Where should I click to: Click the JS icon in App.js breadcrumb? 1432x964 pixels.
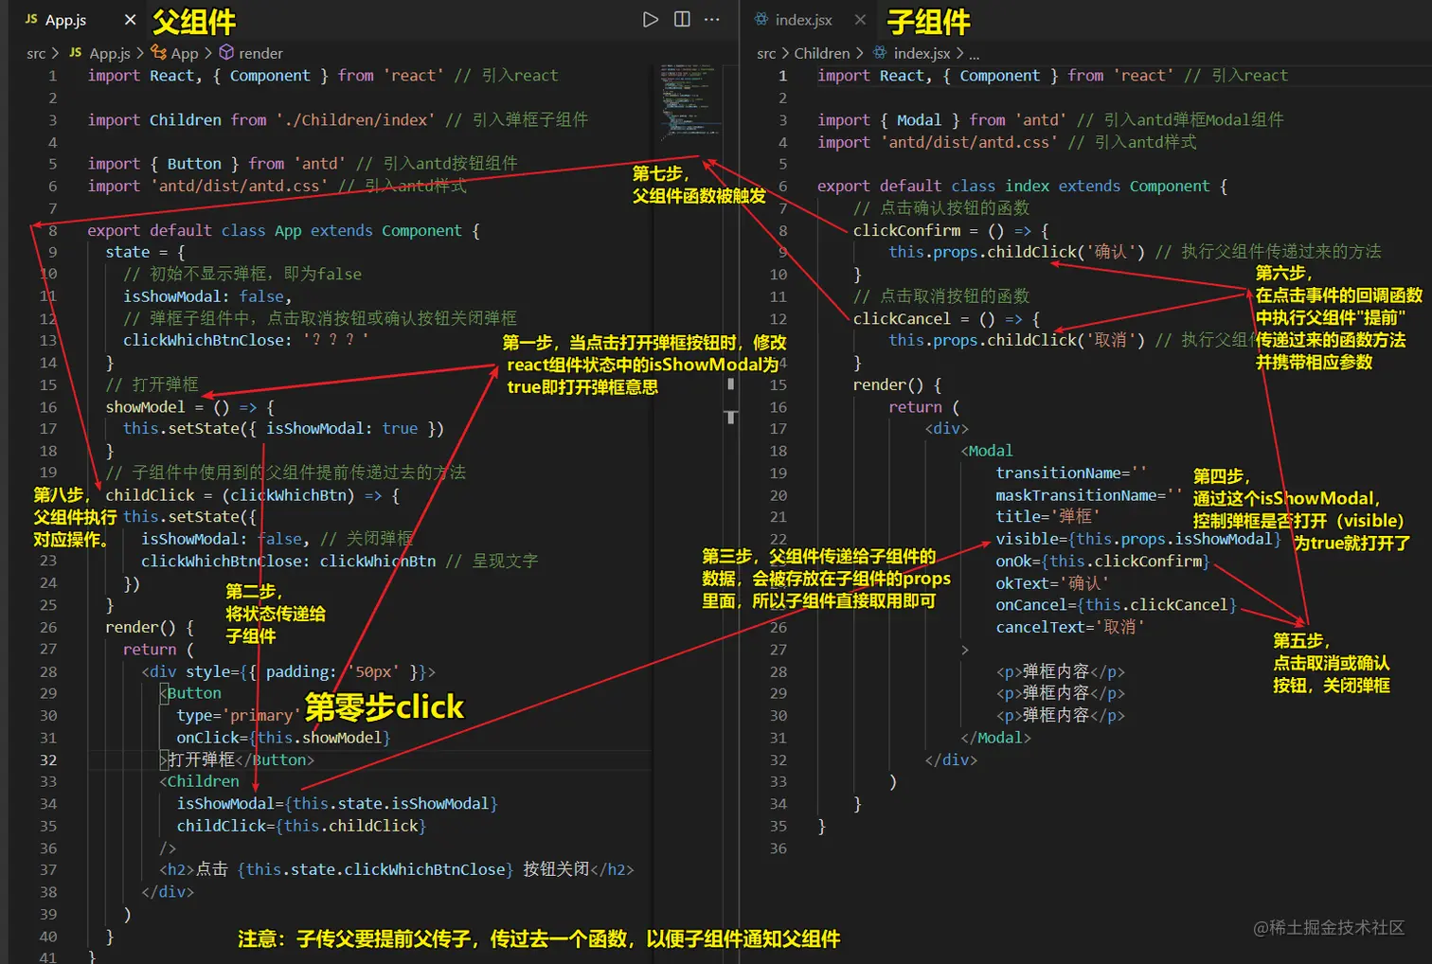click(x=76, y=53)
